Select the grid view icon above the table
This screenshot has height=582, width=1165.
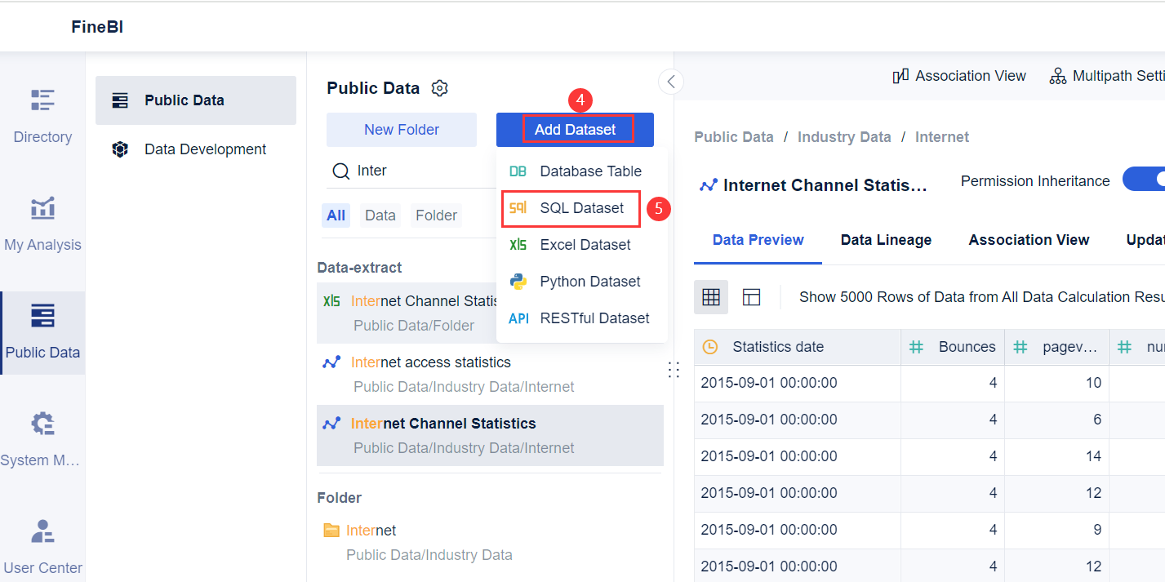[x=710, y=297]
